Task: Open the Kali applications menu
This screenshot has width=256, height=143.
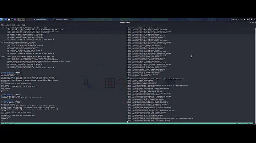Action: (x=1, y=19)
